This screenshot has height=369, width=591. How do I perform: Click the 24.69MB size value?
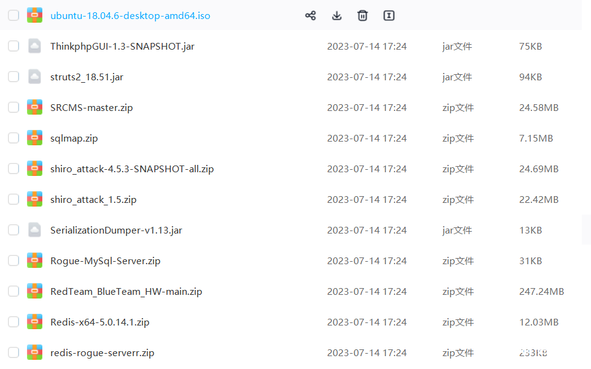[539, 169]
